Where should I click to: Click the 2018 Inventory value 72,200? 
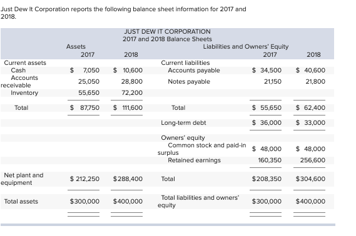point(132,93)
